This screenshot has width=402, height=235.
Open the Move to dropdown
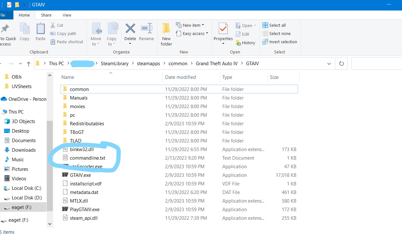click(96, 34)
